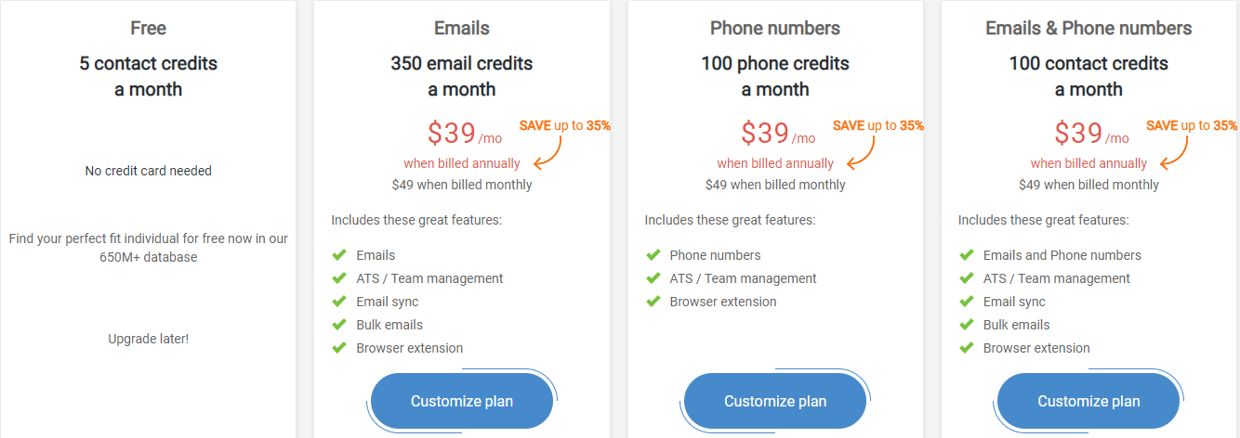The height and width of the screenshot is (438, 1240).
Task: Click green checkmark beside Email sync in Emails plan
Action: coord(339,302)
